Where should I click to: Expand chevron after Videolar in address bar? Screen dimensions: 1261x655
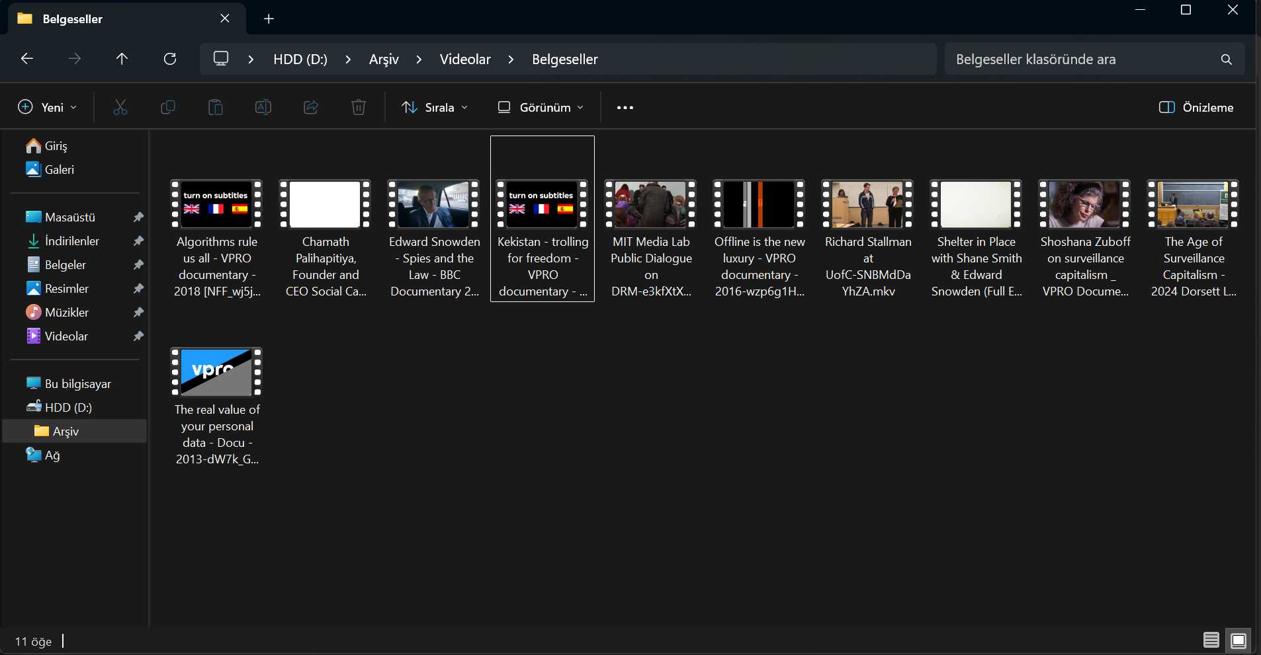(511, 59)
